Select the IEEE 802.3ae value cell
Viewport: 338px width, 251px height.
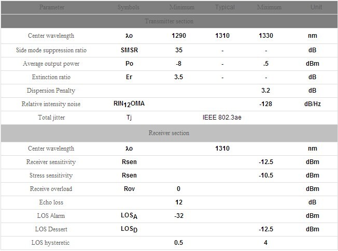click(x=222, y=117)
